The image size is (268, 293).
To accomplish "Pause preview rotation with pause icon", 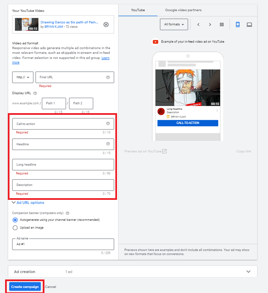I will click(222, 24).
